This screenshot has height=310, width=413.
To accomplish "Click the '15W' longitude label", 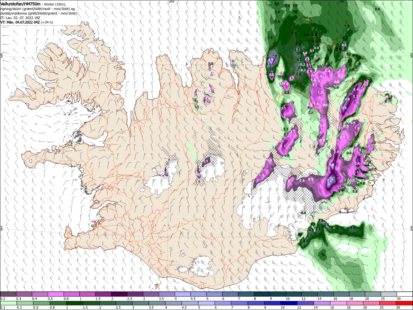I will (x=342, y=2).
